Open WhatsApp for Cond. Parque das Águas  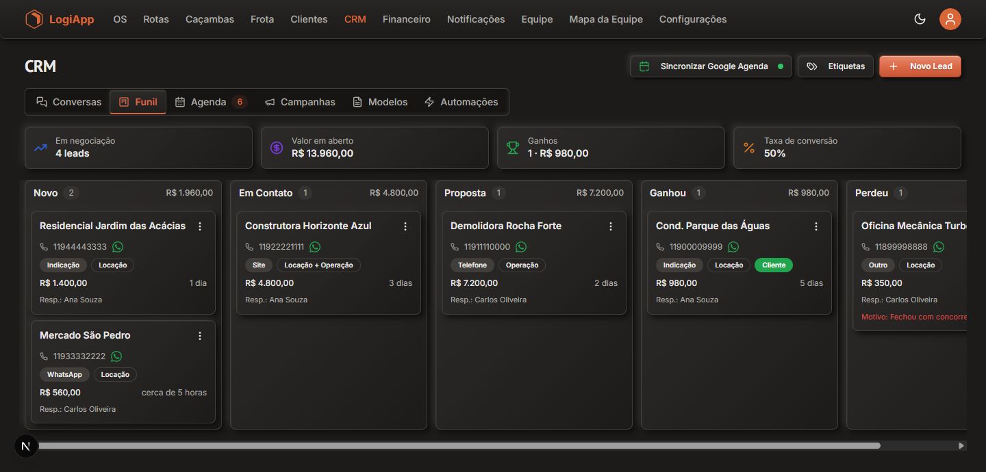[x=733, y=247]
